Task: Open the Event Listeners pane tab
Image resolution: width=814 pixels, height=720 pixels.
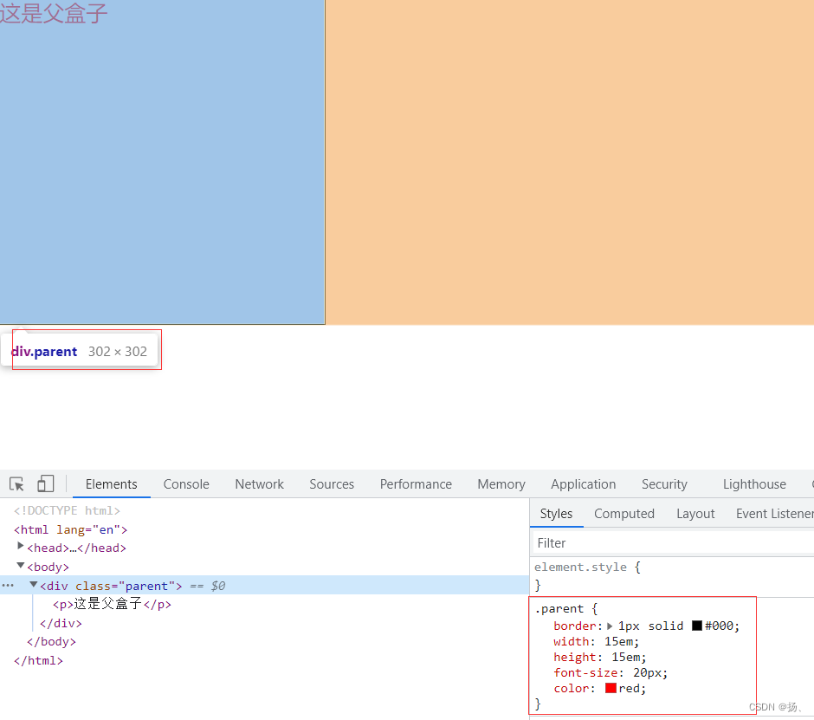Action: click(x=774, y=514)
